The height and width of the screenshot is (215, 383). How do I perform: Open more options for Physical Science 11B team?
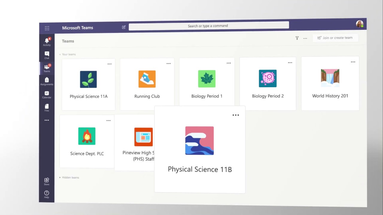click(x=235, y=115)
